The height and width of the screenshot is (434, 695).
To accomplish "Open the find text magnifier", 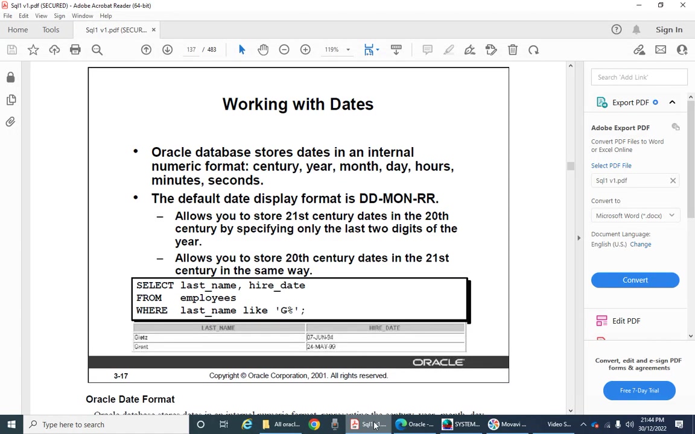I will (x=97, y=49).
